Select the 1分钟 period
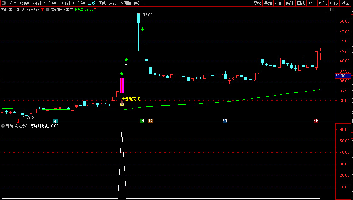Screen dimensions: 353x200 pos(24,3)
